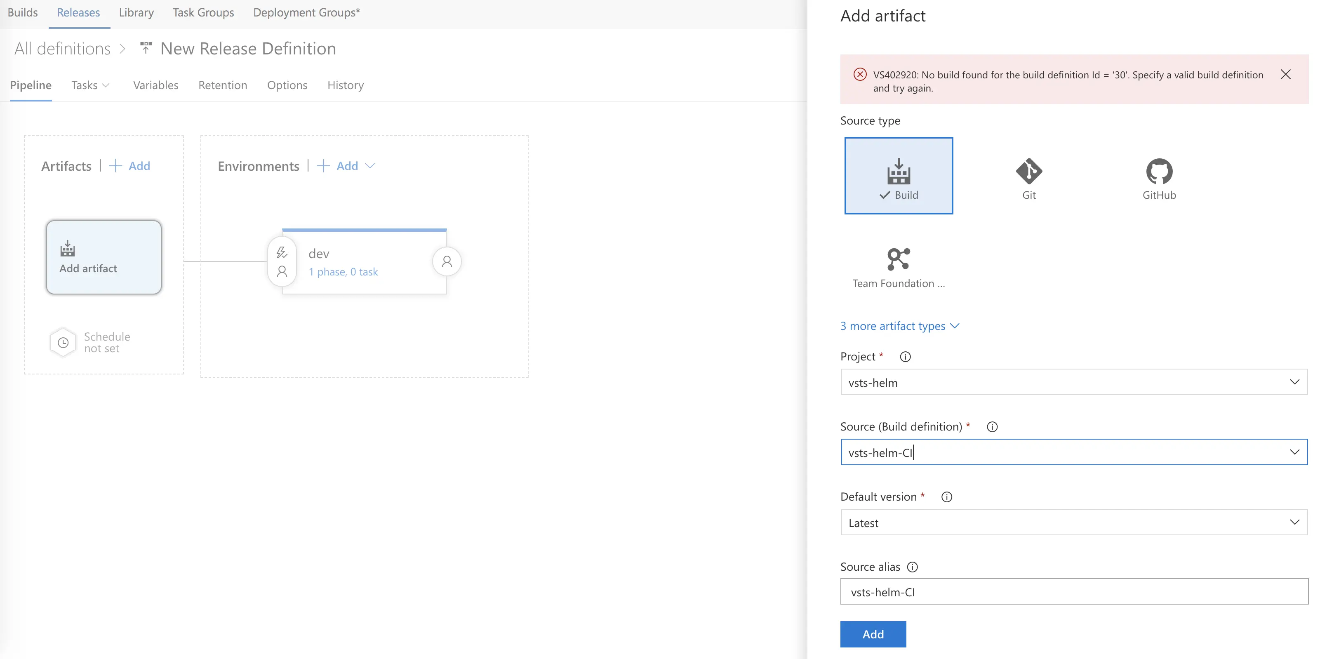This screenshot has width=1327, height=659.
Task: Click the blue Add button in panel
Action: tap(873, 634)
